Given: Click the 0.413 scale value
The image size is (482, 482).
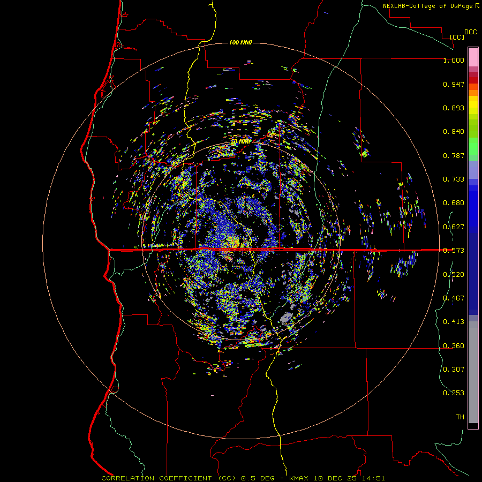Looking at the screenshot, I should (454, 322).
